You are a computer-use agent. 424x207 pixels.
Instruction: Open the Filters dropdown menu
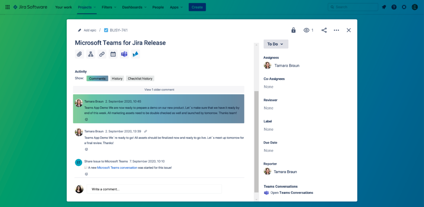pyautogui.click(x=109, y=7)
